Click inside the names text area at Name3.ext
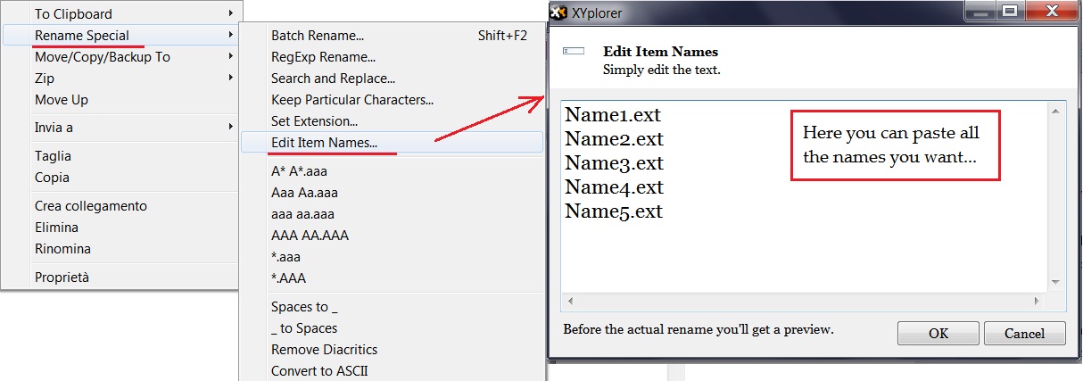The image size is (1083, 381). 614,163
